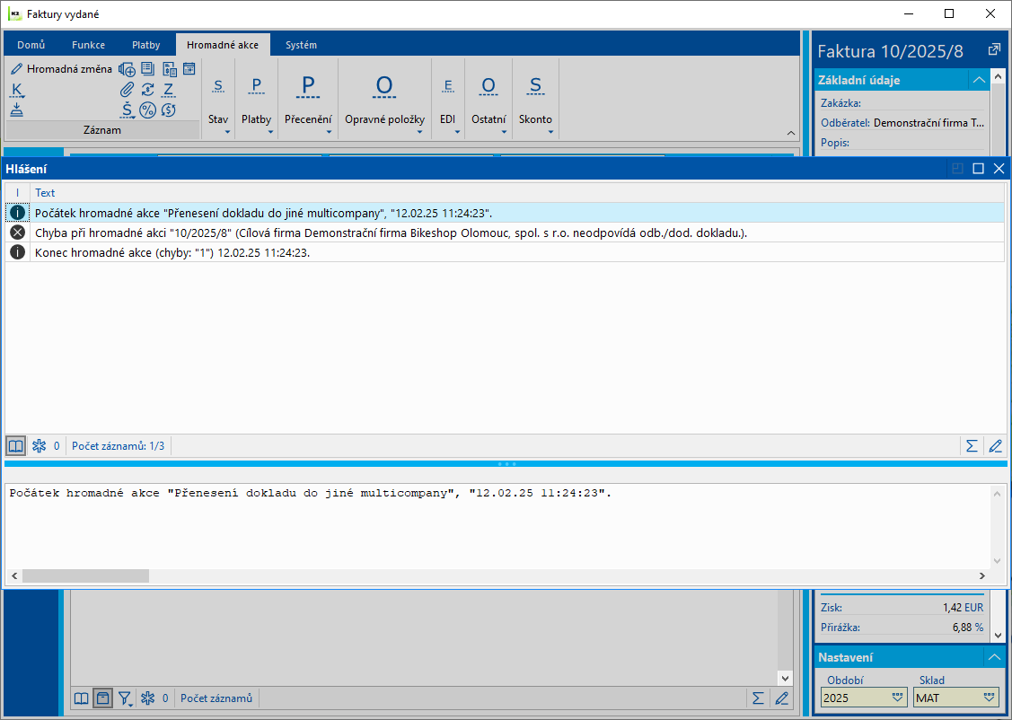Open the Sklad MAT dropdown
The height and width of the screenshot is (720, 1012).
coord(989,698)
